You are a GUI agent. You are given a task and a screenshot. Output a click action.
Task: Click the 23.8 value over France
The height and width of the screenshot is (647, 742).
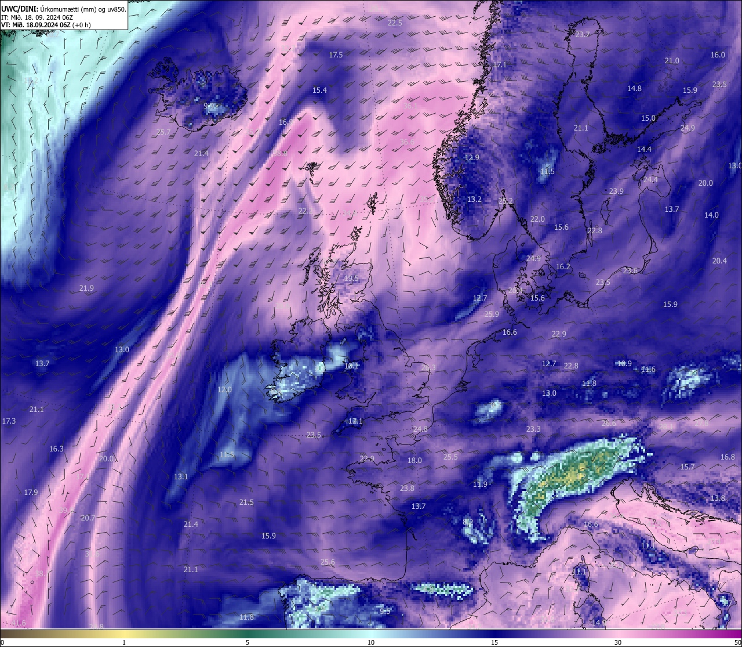407,489
